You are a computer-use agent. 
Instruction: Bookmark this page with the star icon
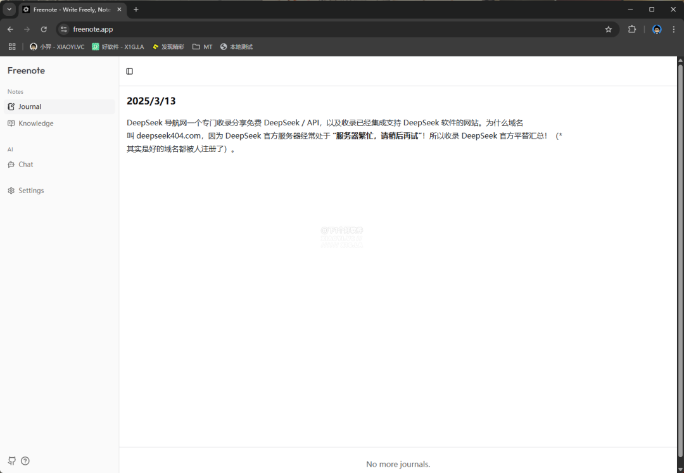coord(609,29)
